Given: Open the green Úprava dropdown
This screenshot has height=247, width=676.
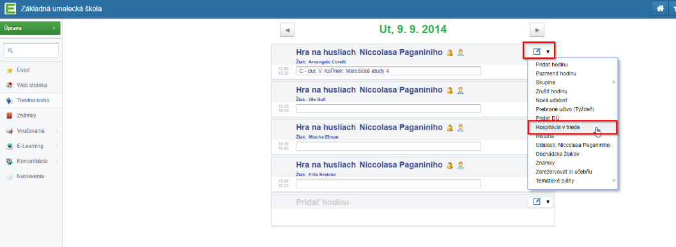Looking at the screenshot, I should tap(30, 28).
